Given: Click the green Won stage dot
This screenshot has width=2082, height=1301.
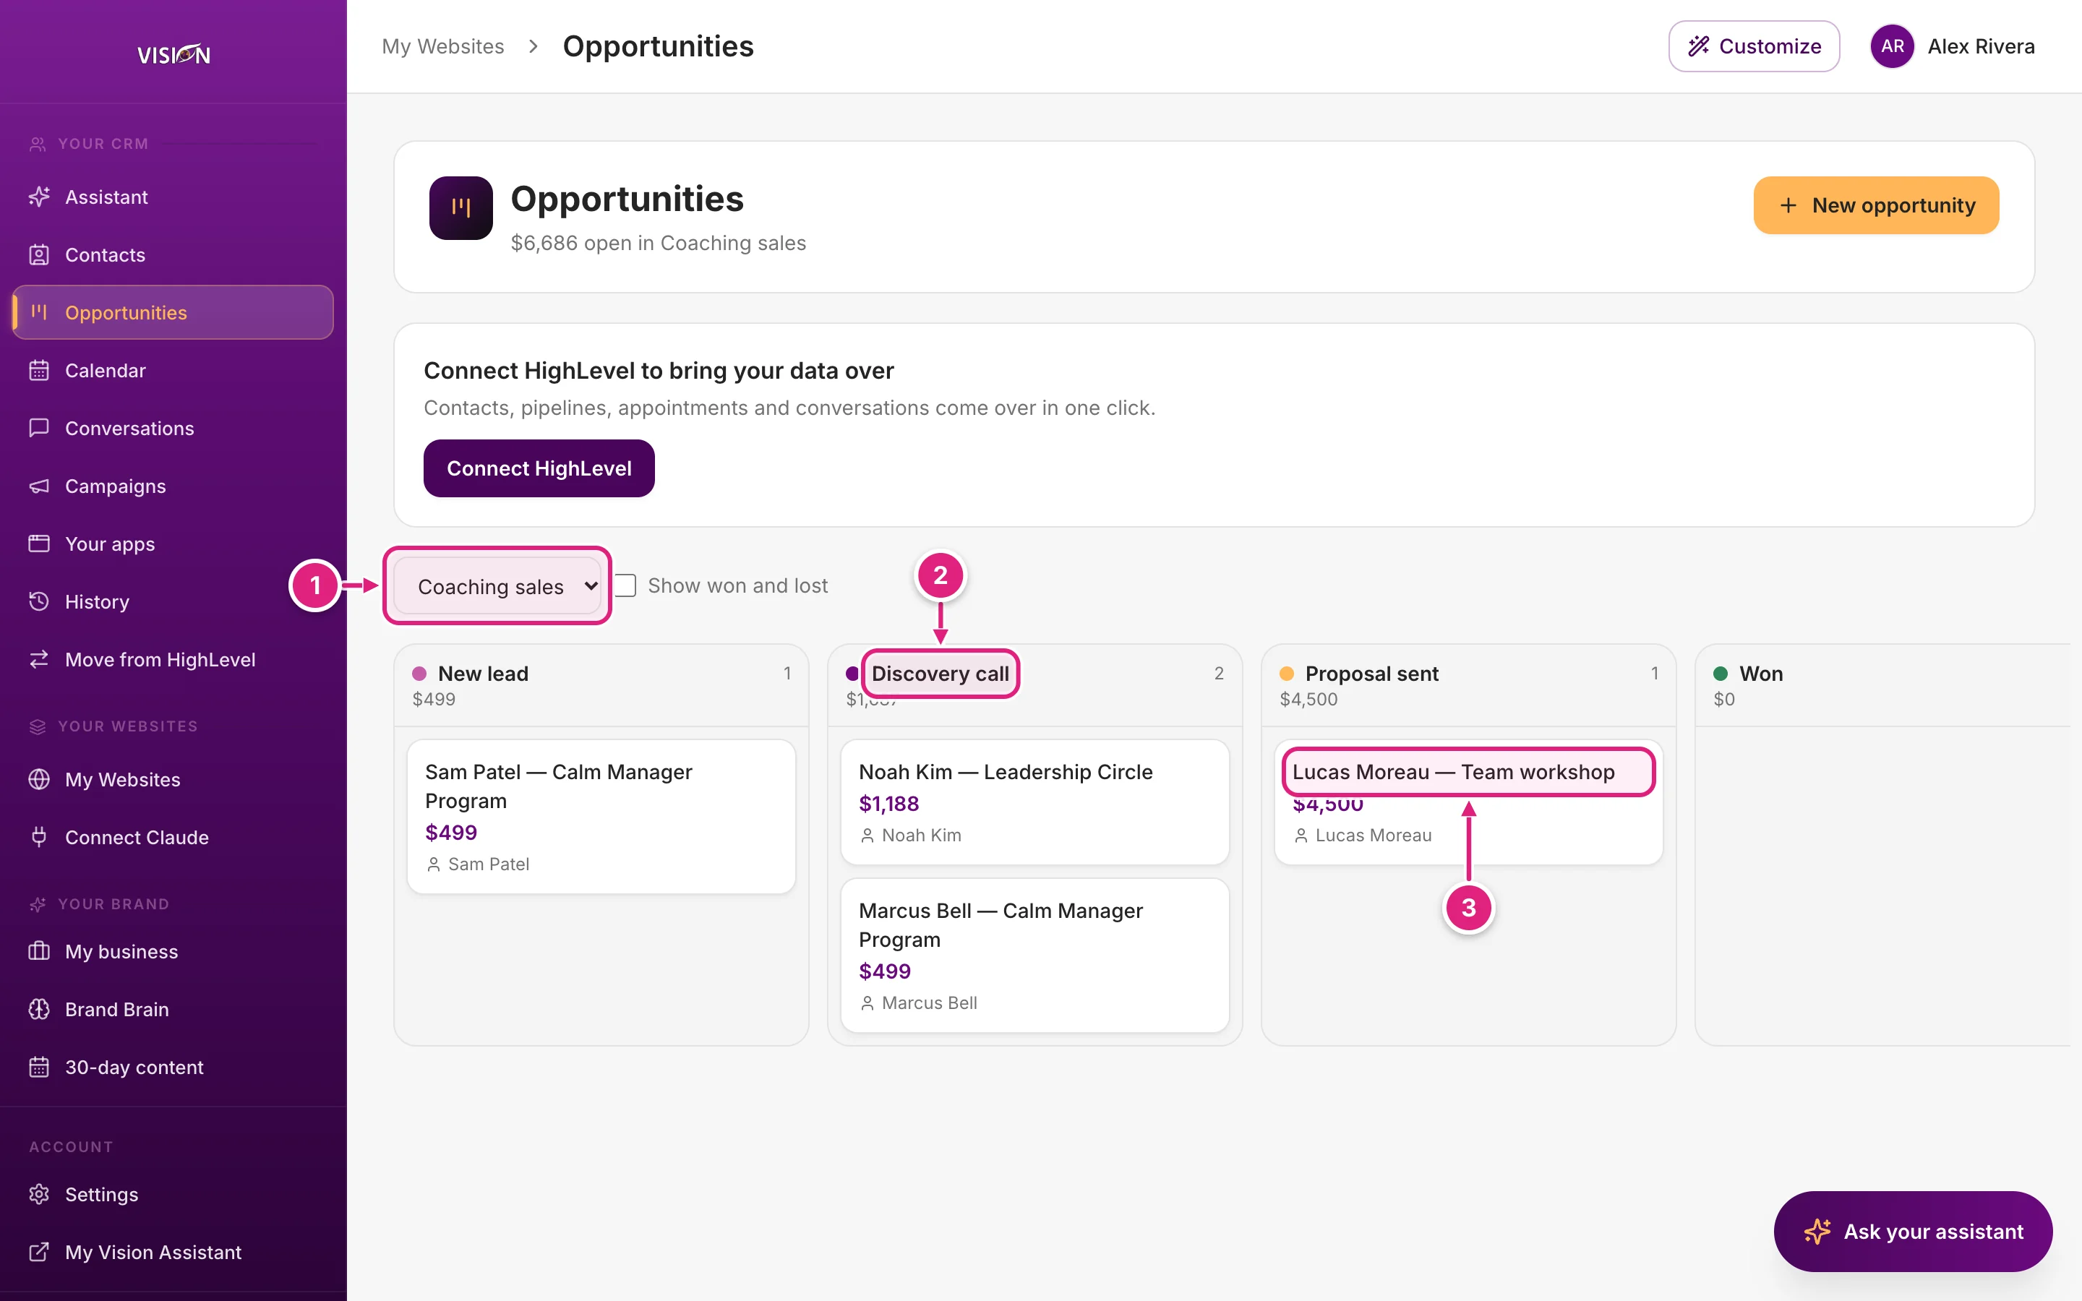Looking at the screenshot, I should (x=1721, y=674).
